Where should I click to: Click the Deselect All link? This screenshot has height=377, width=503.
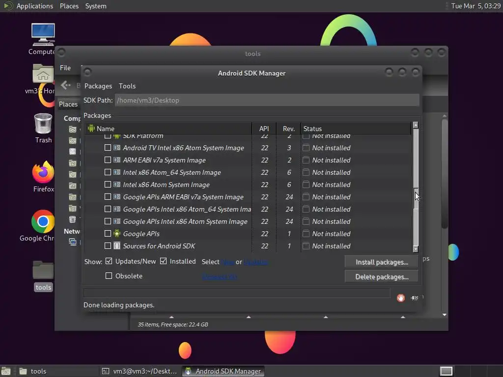(220, 276)
